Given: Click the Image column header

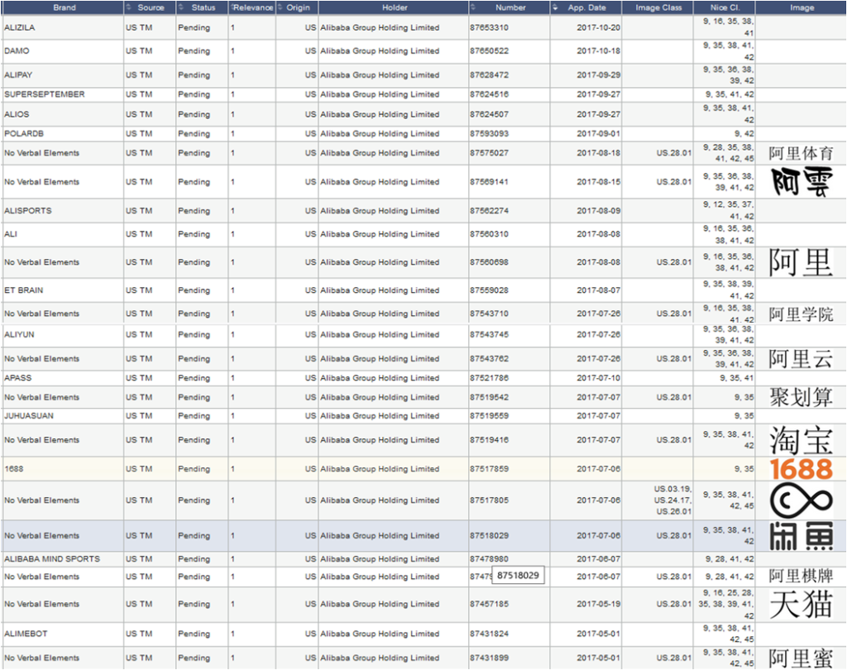Looking at the screenshot, I should (x=802, y=7).
